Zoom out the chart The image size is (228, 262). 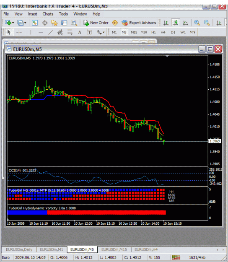(207, 23)
